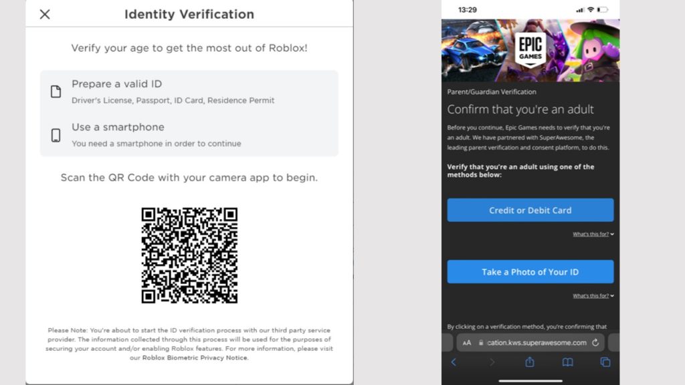Click the document icon beside Prepare a valid ID
This screenshot has height=385, width=685.
coord(56,92)
